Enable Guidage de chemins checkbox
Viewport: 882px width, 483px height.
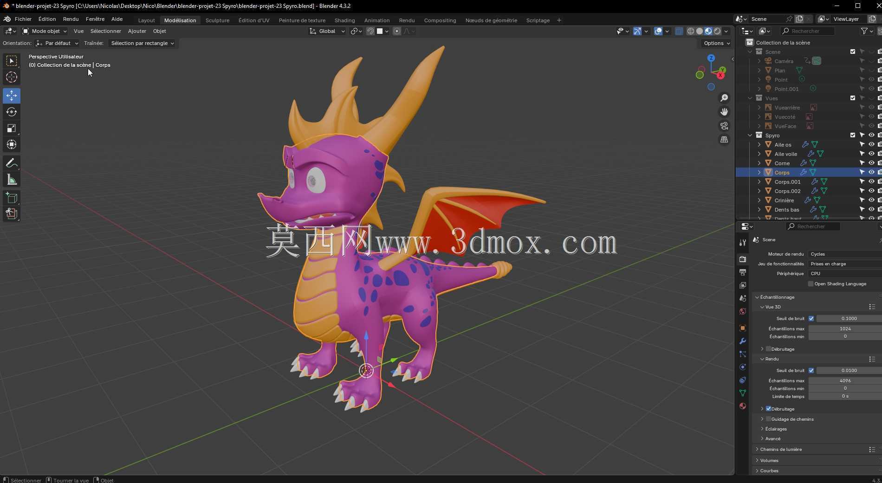[768, 419]
